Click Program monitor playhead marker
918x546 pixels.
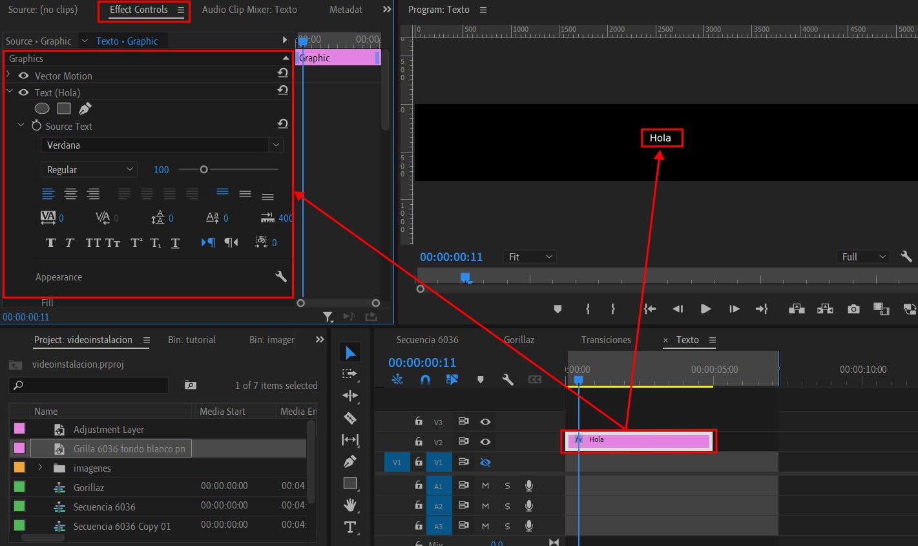coord(465,278)
